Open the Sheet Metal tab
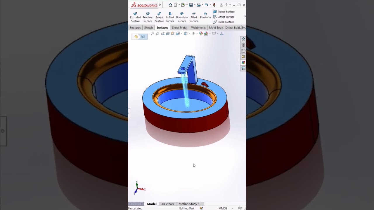The height and width of the screenshot is (210, 374). coord(179,27)
